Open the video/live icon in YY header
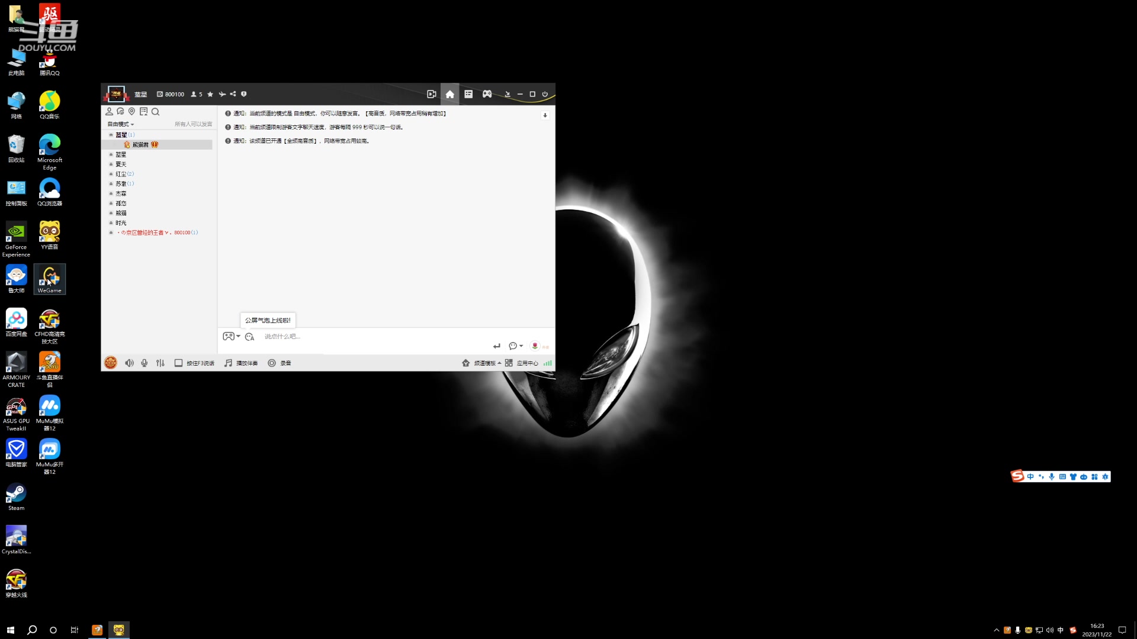The image size is (1137, 639). 432,94
